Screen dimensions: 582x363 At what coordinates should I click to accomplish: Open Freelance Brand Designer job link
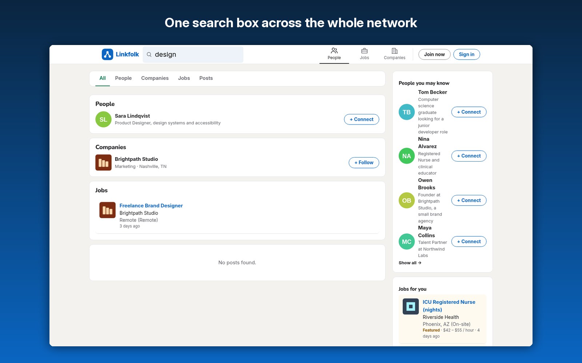point(151,205)
